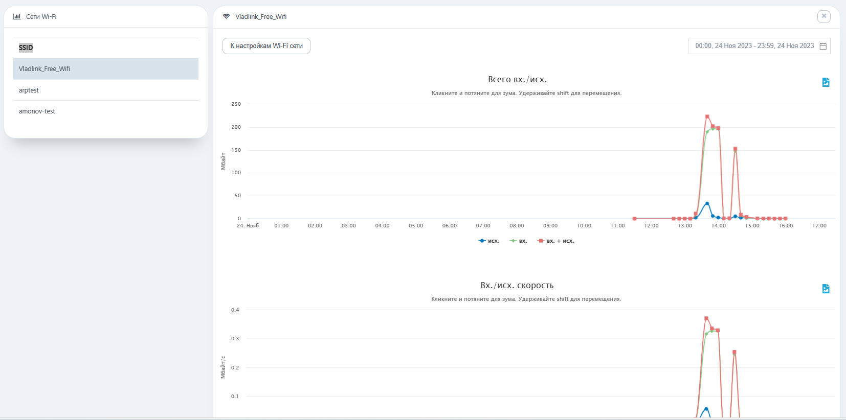Click the Vladlink_Free_Wifi panel header title

coord(261,16)
